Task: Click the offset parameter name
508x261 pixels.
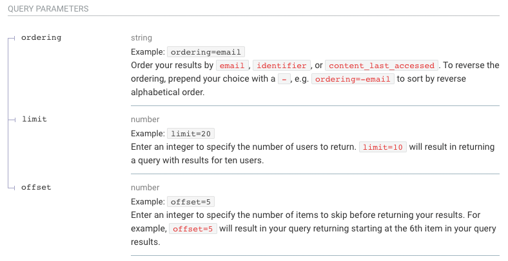Action: click(x=36, y=187)
